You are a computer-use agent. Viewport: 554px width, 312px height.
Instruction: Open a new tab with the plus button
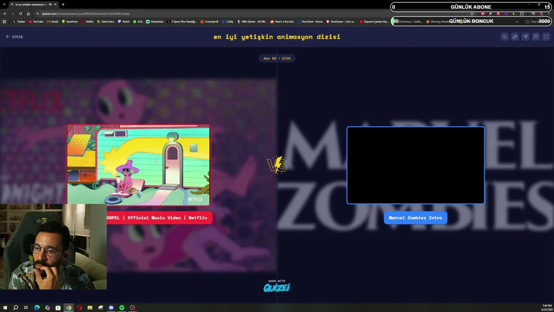pos(63,4)
